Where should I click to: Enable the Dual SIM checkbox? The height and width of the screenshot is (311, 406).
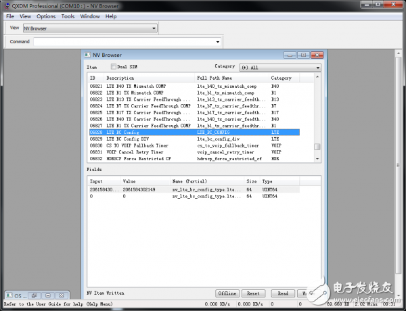point(114,67)
